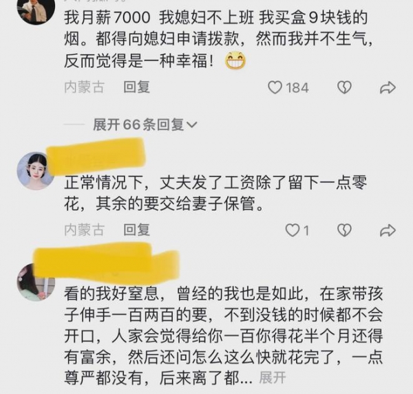This screenshot has height=394, width=413.
Task: Open the avatar of man in tie
Action: [36, 9]
